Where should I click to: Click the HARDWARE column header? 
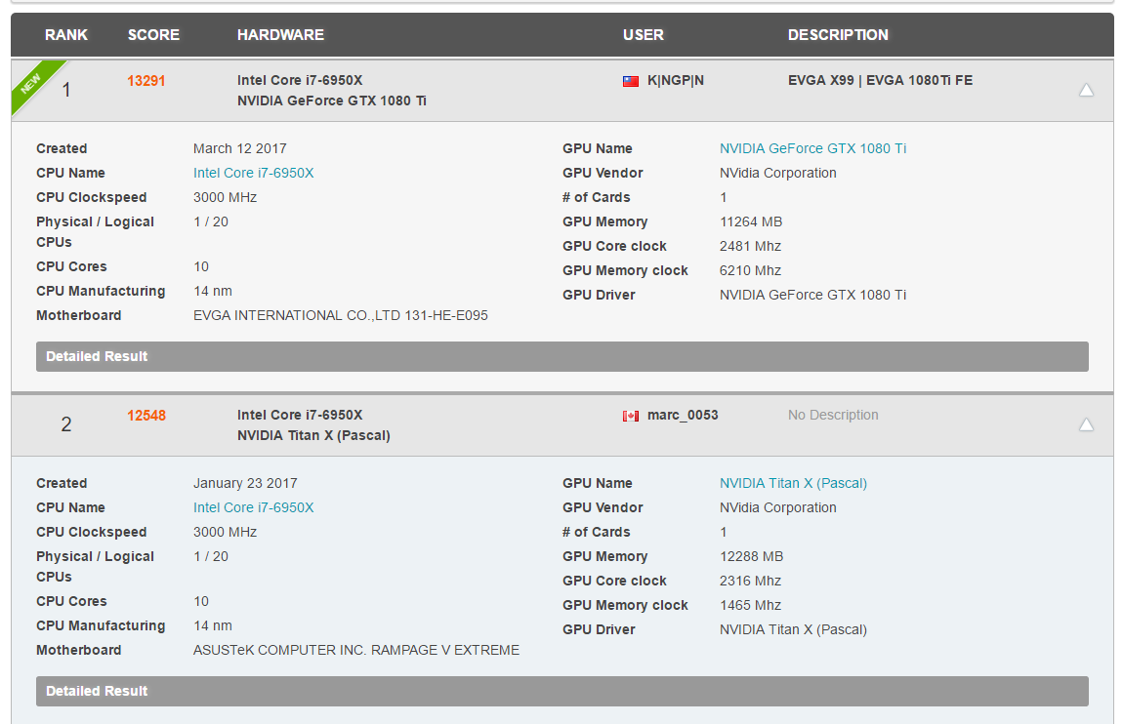280,35
